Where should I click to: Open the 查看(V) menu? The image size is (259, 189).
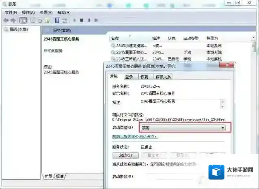pos(46,13)
